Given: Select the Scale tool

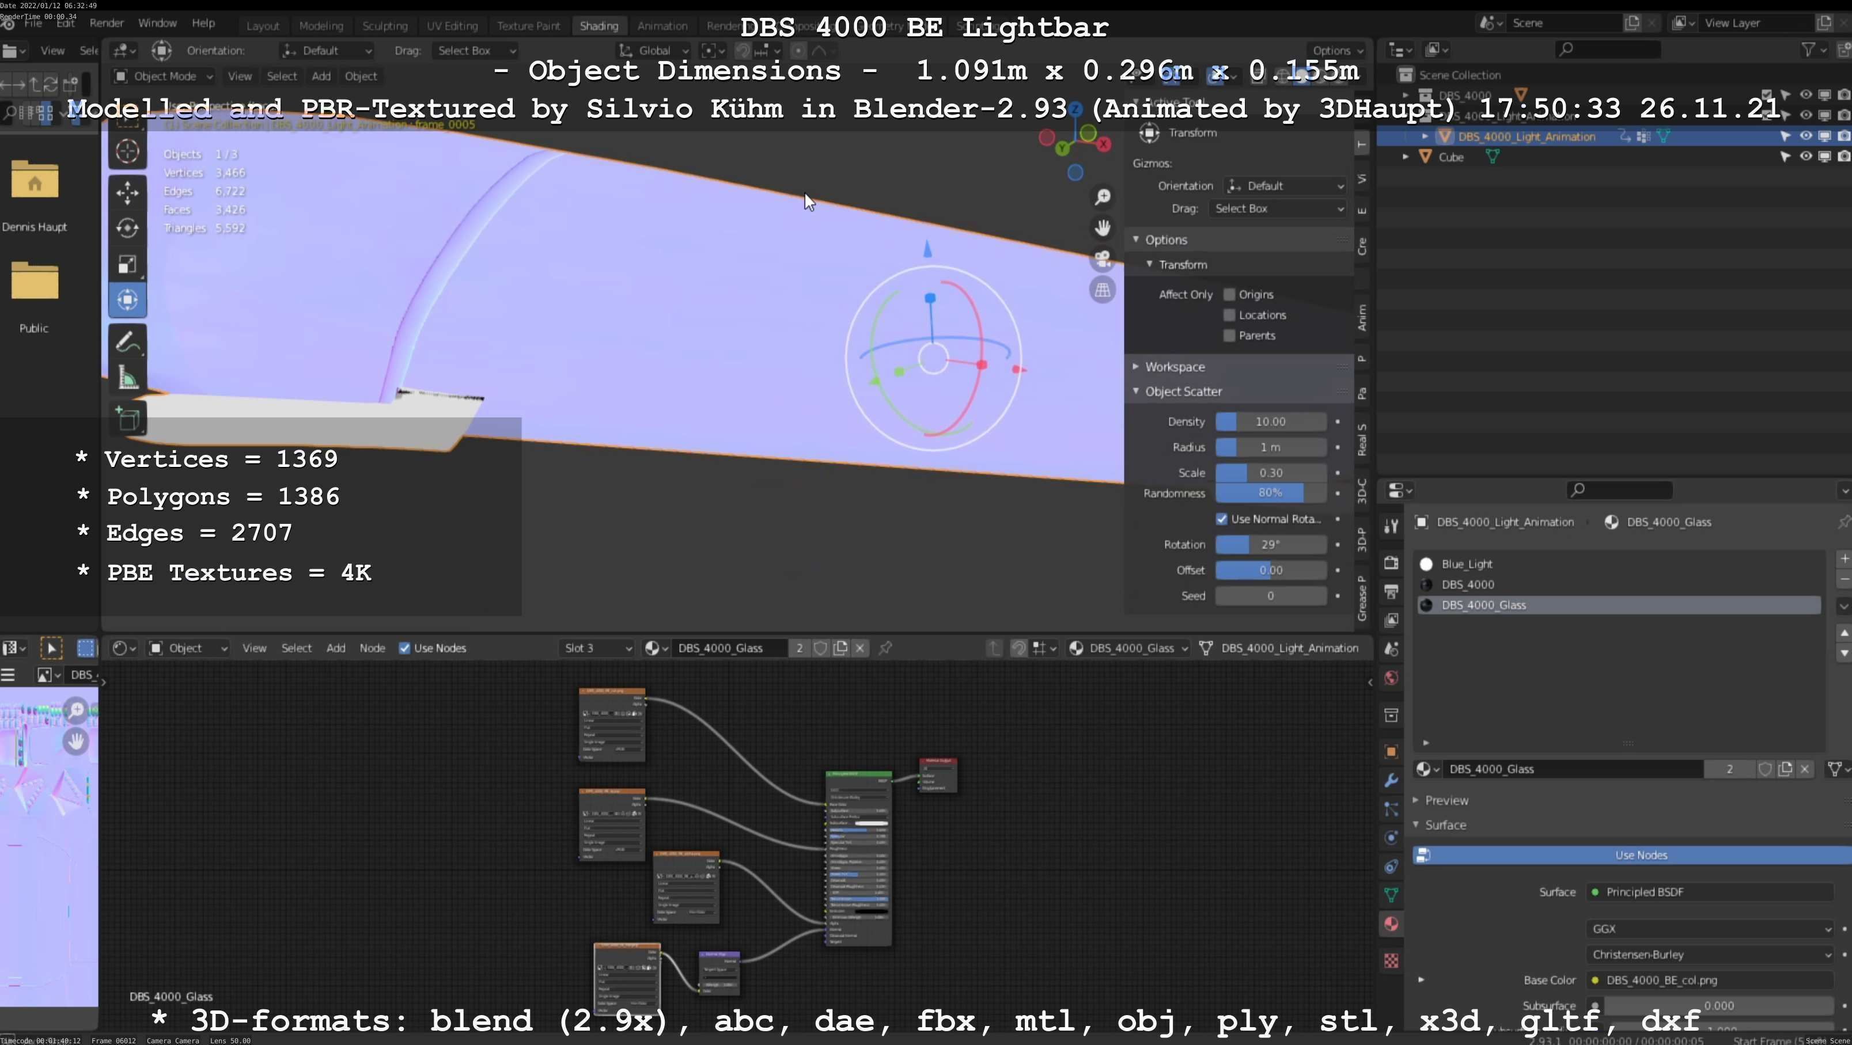Looking at the screenshot, I should [x=127, y=264].
